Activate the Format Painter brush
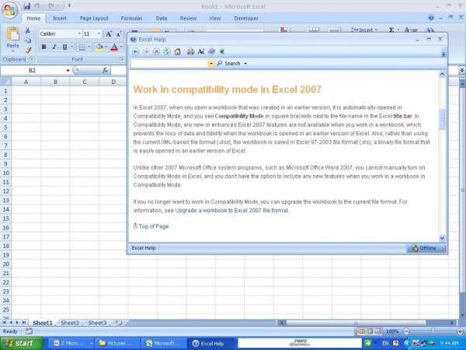The height and width of the screenshot is (350, 466). [28, 51]
